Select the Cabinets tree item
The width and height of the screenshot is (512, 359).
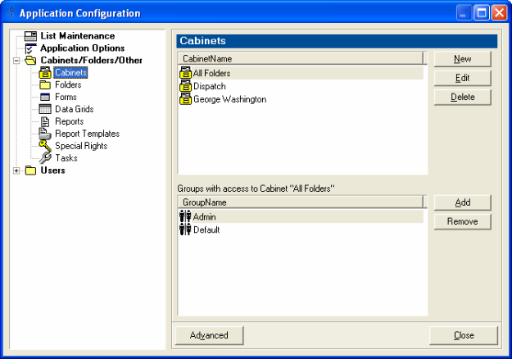click(70, 72)
